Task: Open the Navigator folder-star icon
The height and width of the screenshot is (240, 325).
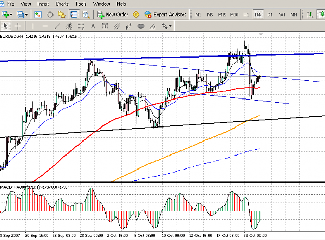Action: [x=62, y=15]
